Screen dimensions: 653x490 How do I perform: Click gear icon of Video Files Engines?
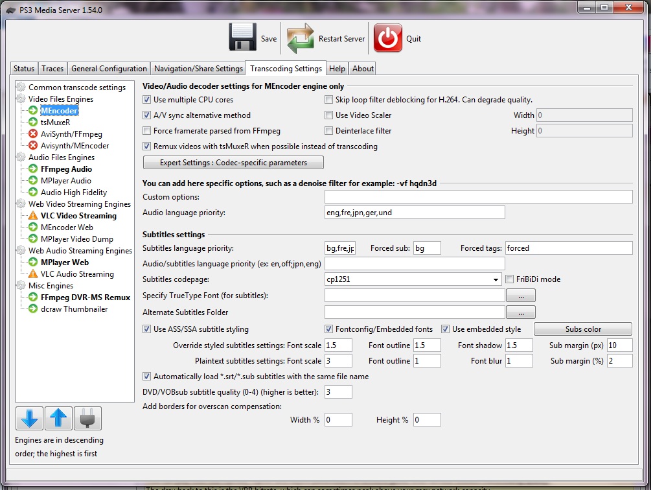[x=21, y=99]
